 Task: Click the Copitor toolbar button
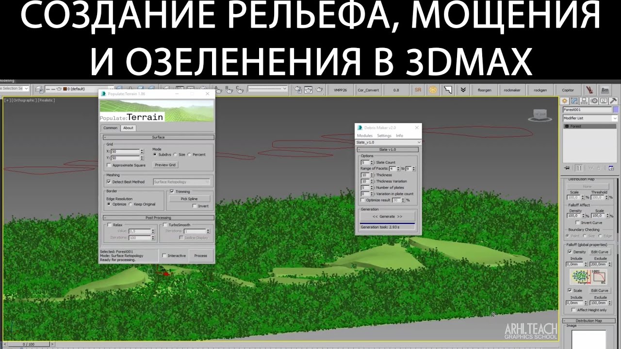pyautogui.click(x=568, y=90)
